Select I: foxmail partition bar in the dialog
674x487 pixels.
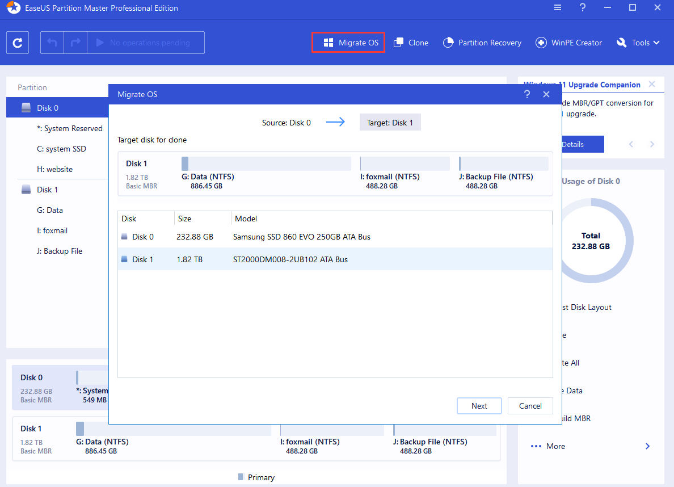pos(405,163)
